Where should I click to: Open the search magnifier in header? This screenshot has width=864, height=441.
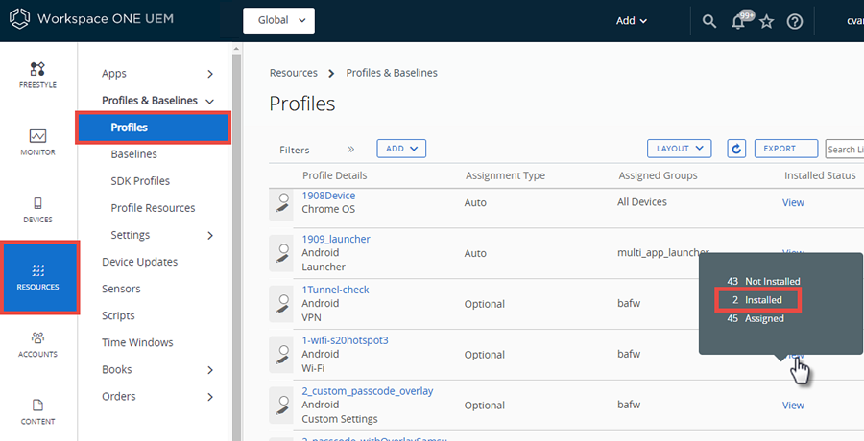[x=709, y=21]
